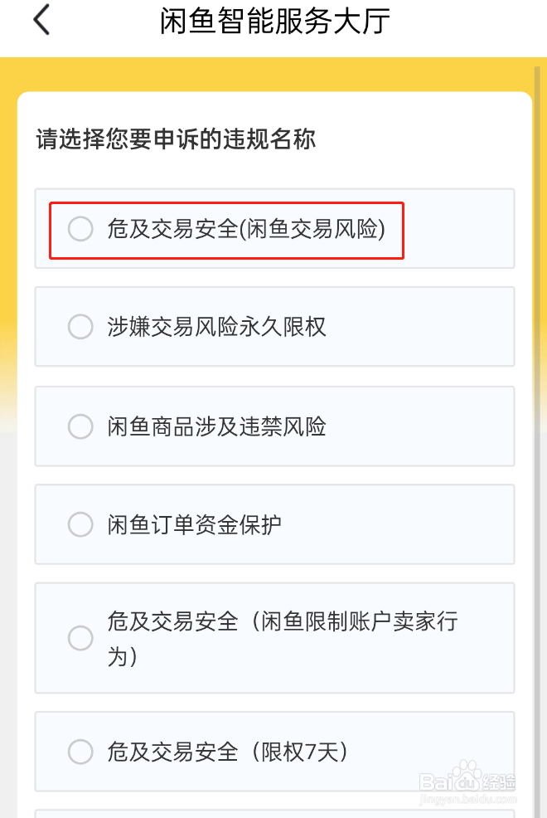Image resolution: width=547 pixels, height=818 pixels.
Task: Click the 请选择您要申诉的违规名称 heading
Action: [176, 139]
